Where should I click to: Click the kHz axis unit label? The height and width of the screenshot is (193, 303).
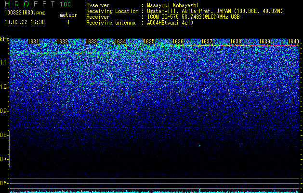click(x=4, y=39)
